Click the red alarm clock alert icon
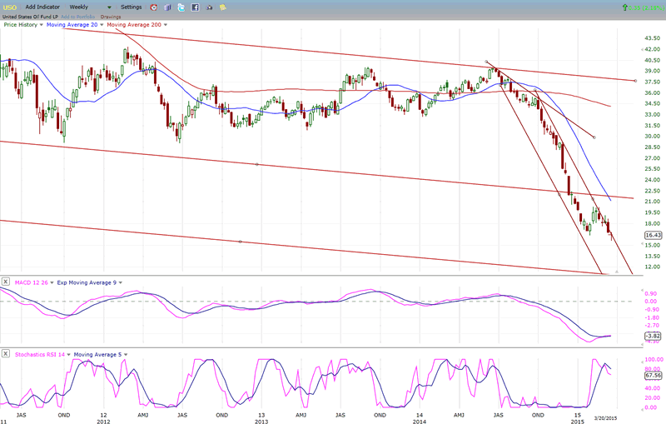Image resolution: width=666 pixels, height=424 pixels. pos(152,7)
